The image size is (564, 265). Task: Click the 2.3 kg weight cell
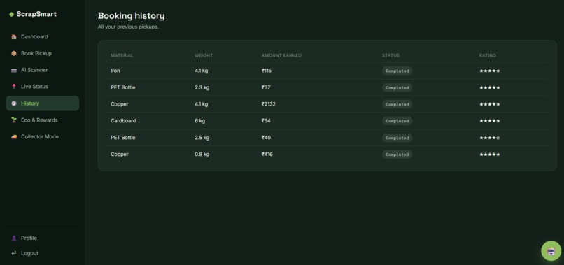(x=202, y=87)
